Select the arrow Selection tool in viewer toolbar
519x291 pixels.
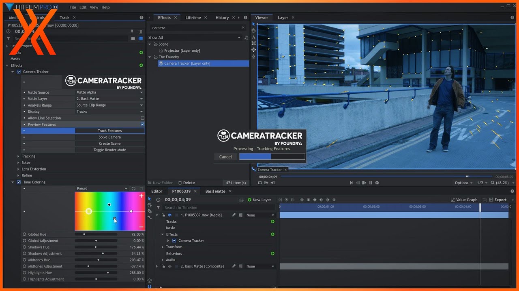click(x=253, y=24)
